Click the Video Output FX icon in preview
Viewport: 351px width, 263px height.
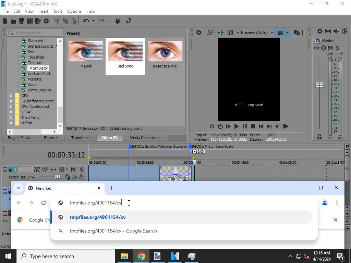click(x=221, y=33)
